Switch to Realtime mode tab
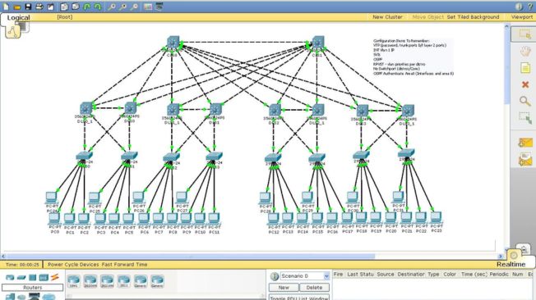 tap(511, 264)
